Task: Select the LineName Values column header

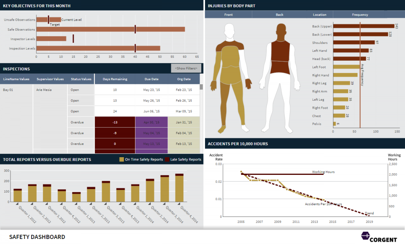Action: [x=16, y=79]
